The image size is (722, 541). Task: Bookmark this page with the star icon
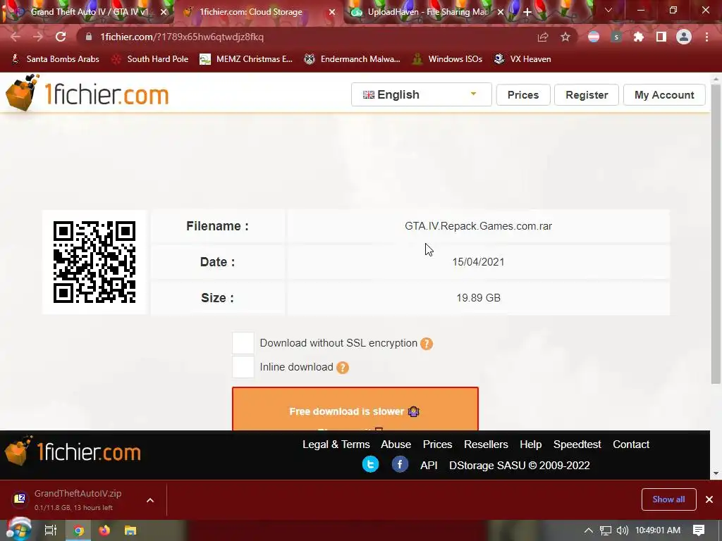565,37
